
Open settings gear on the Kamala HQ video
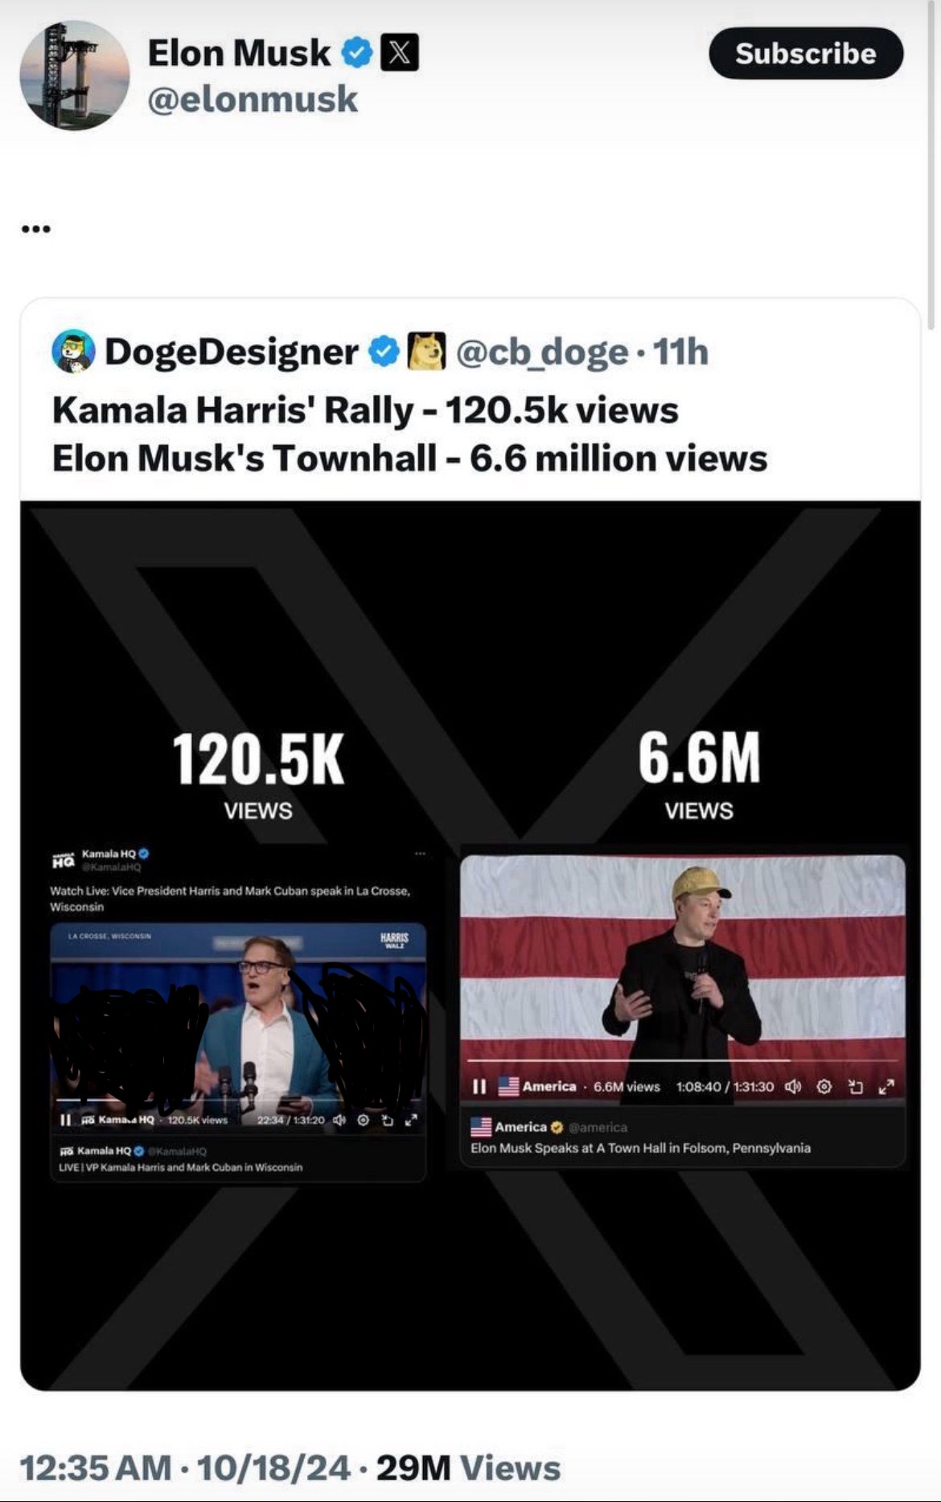364,1120
